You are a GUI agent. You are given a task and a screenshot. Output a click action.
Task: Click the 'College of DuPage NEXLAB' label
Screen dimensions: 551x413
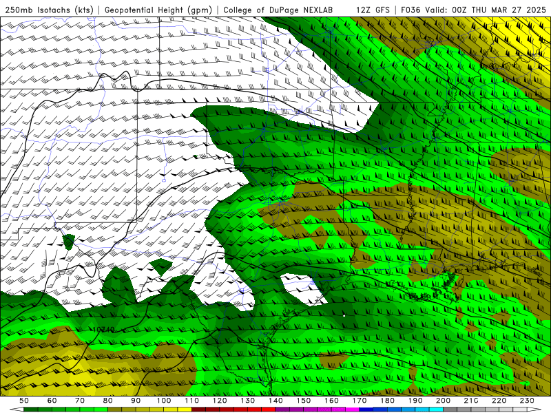tap(278, 10)
